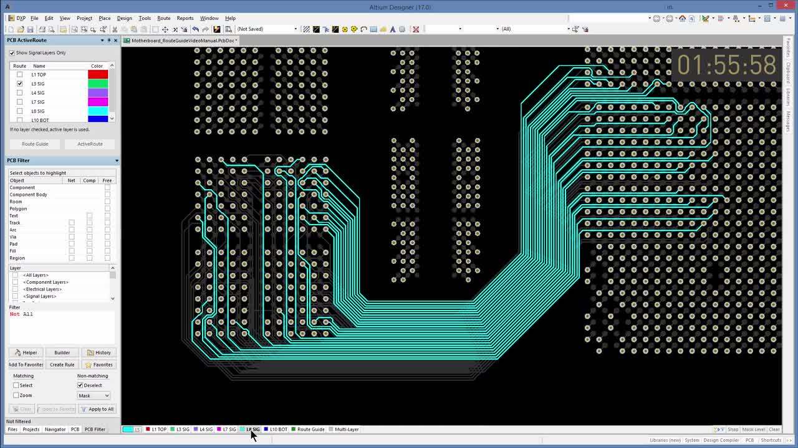Uncheck Show Signal Layers Only
Image resolution: width=798 pixels, height=448 pixels.
tap(12, 53)
